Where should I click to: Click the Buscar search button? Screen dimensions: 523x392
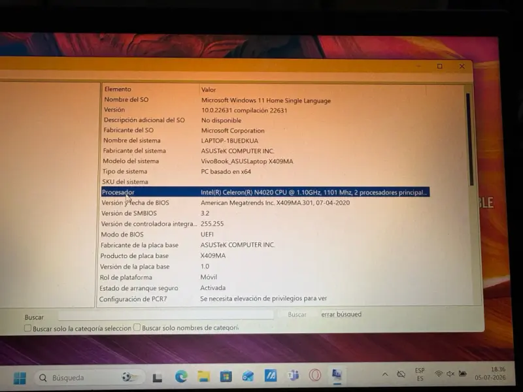[x=297, y=314]
